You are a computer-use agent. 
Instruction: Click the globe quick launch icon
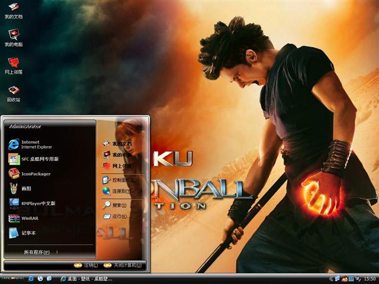(x=40, y=279)
